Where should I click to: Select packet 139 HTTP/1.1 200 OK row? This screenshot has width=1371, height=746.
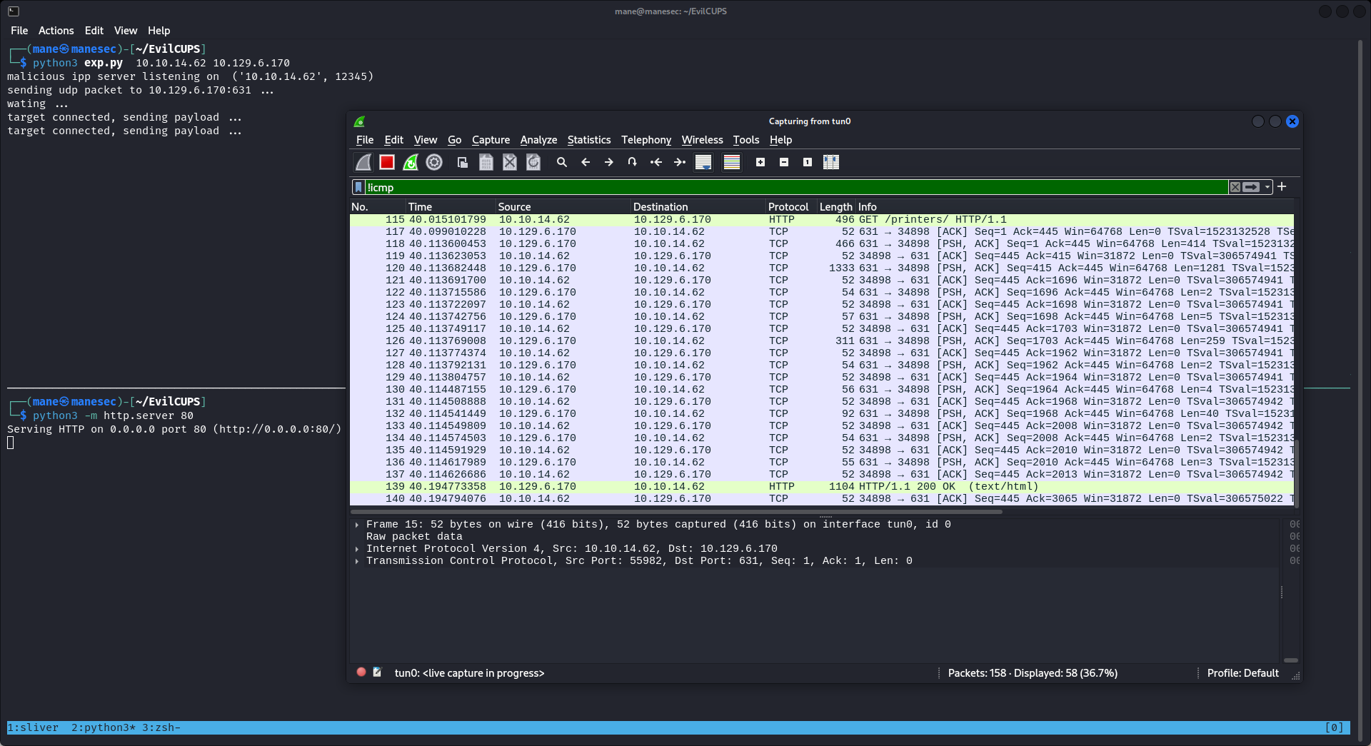(x=822, y=487)
